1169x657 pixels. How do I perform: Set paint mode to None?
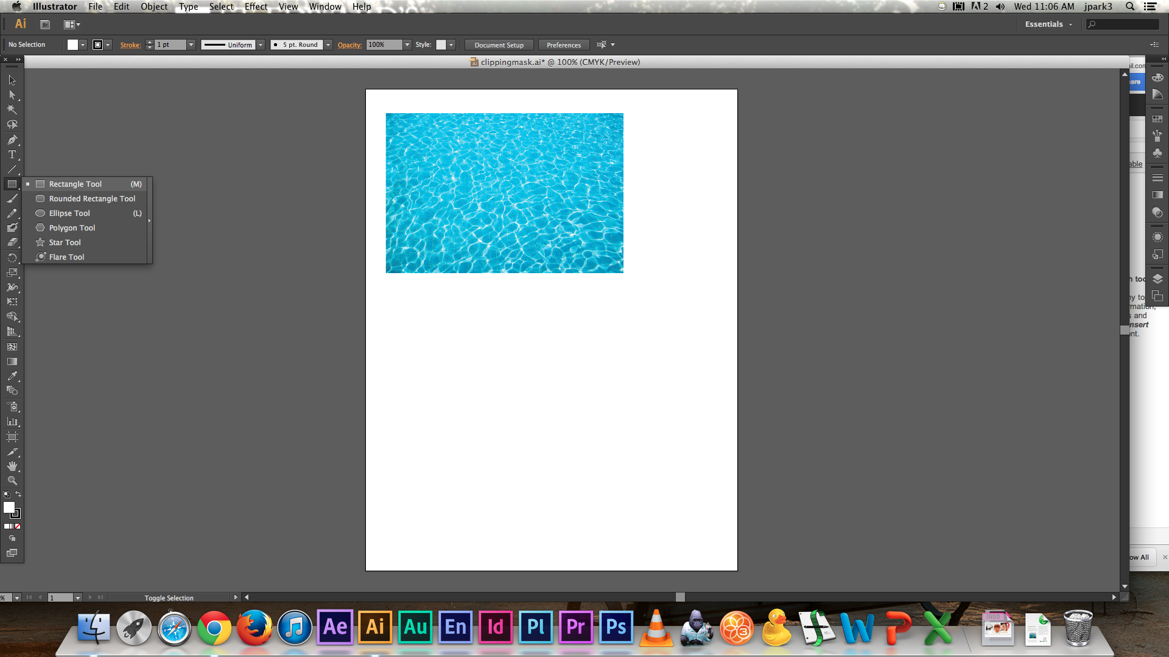click(x=18, y=526)
